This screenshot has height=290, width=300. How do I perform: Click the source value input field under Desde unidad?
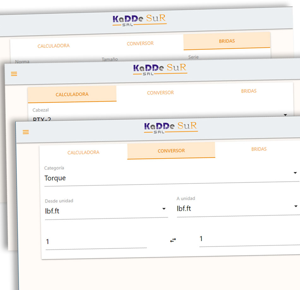pos(96,242)
